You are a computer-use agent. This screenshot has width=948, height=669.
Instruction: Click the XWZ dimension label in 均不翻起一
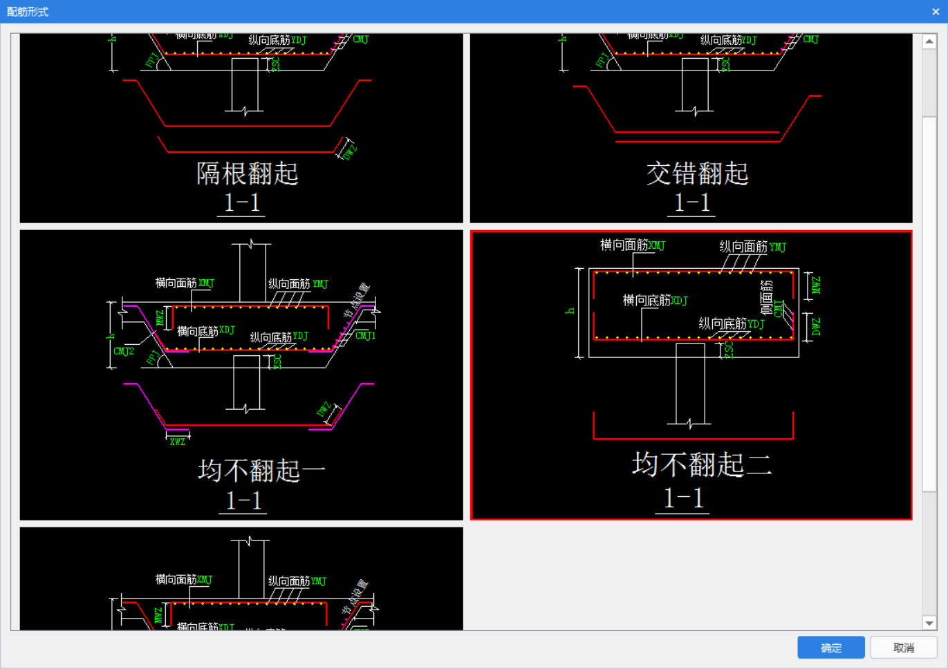click(x=178, y=442)
